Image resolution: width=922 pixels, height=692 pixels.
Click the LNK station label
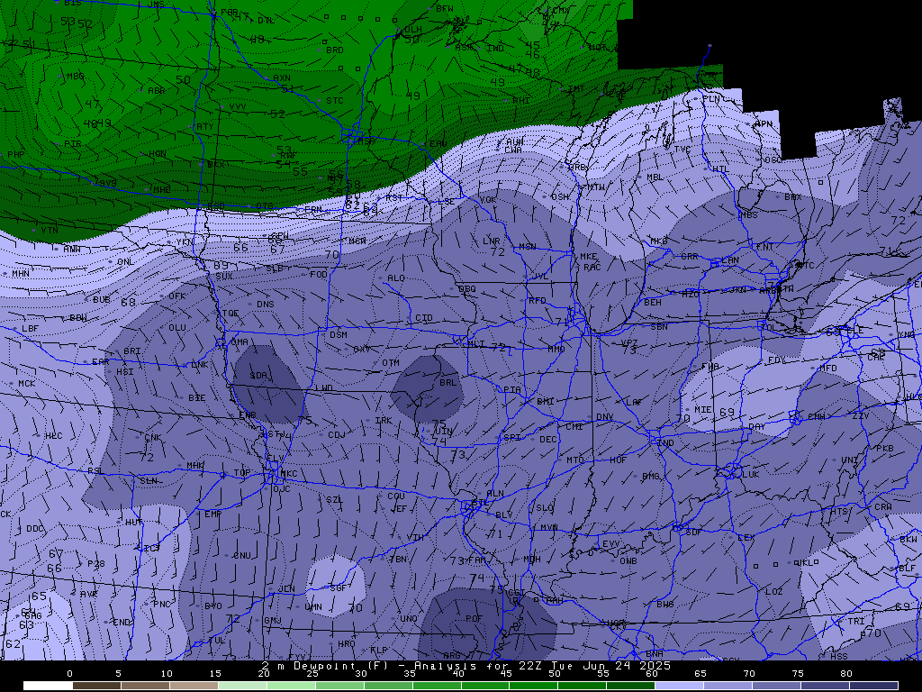tap(199, 365)
